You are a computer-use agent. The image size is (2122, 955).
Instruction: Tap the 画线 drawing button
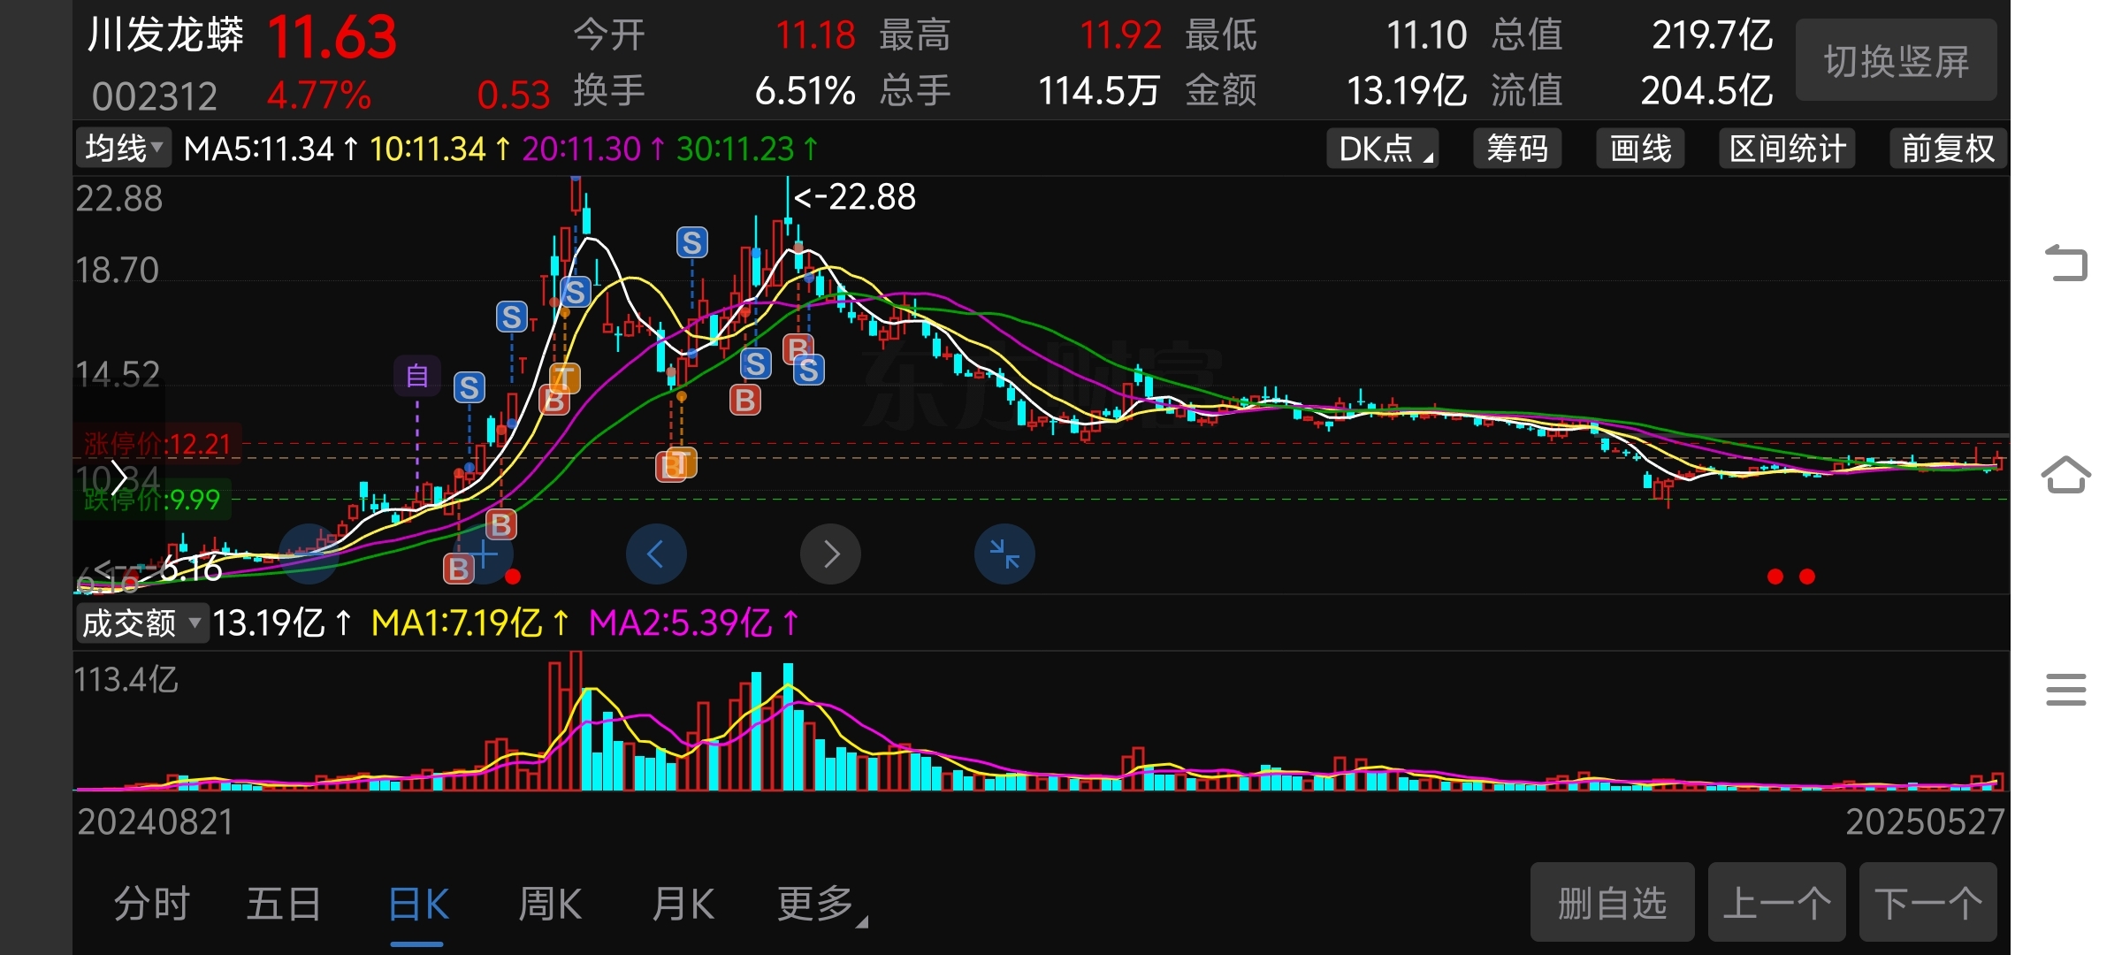tap(1640, 149)
